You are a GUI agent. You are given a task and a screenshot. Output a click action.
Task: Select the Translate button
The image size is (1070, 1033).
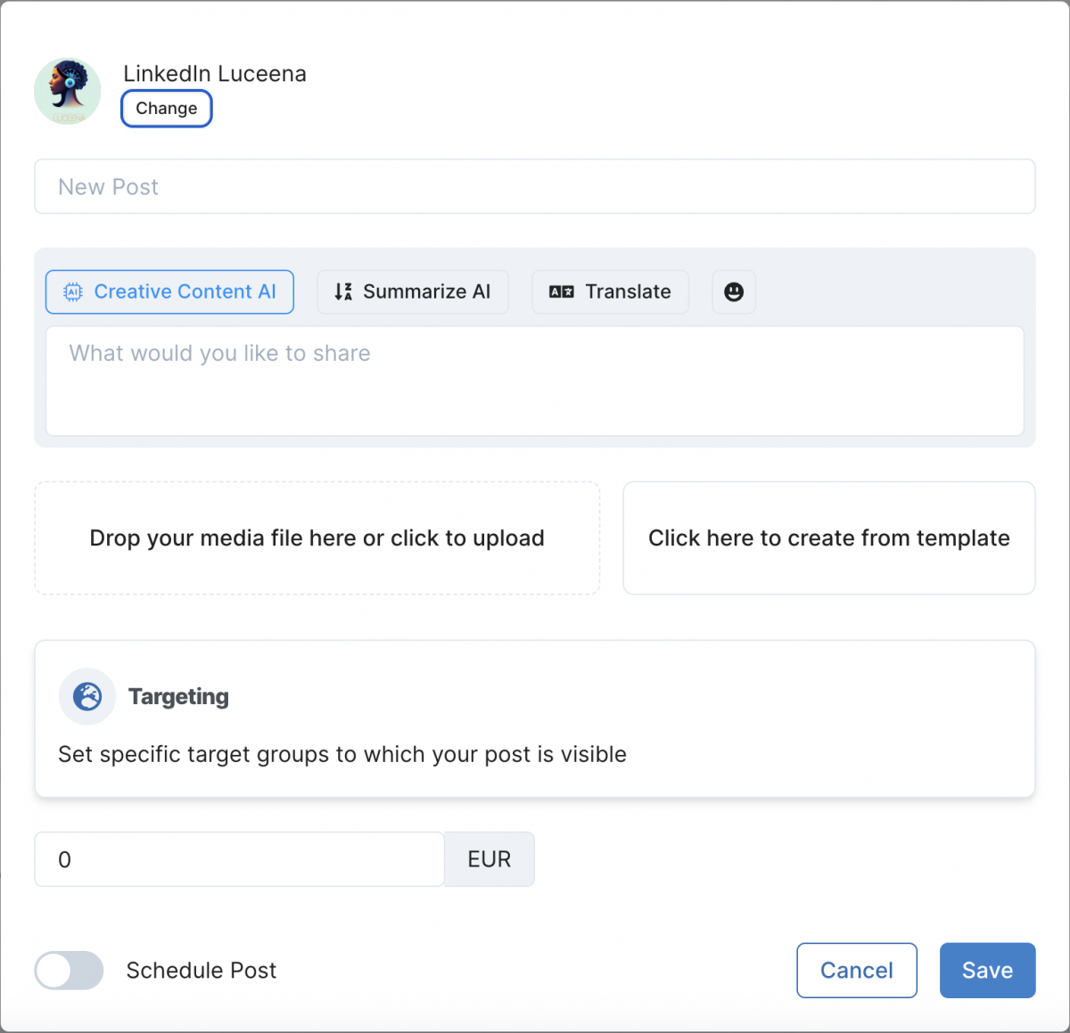(611, 291)
